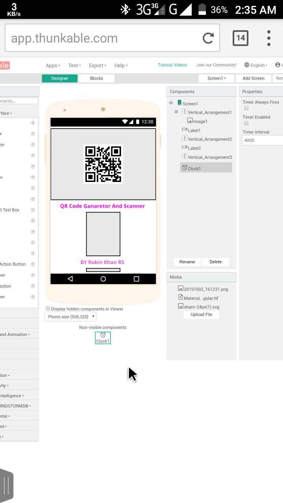Open the Export menu
Screen dimensions: 283x503
point(97,66)
